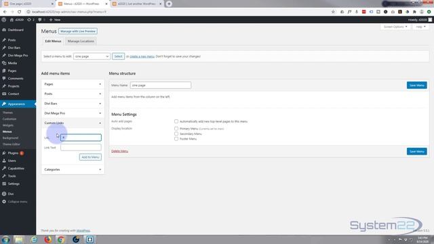Open Posts in the admin sidebar
Image resolution: width=434 pixels, height=244 pixels.
click(x=12, y=40)
